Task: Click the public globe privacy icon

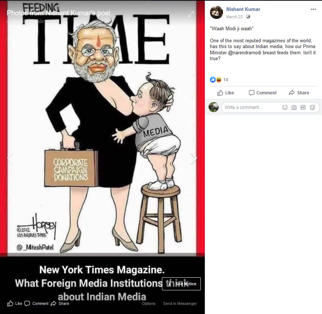Action: pyautogui.click(x=248, y=17)
